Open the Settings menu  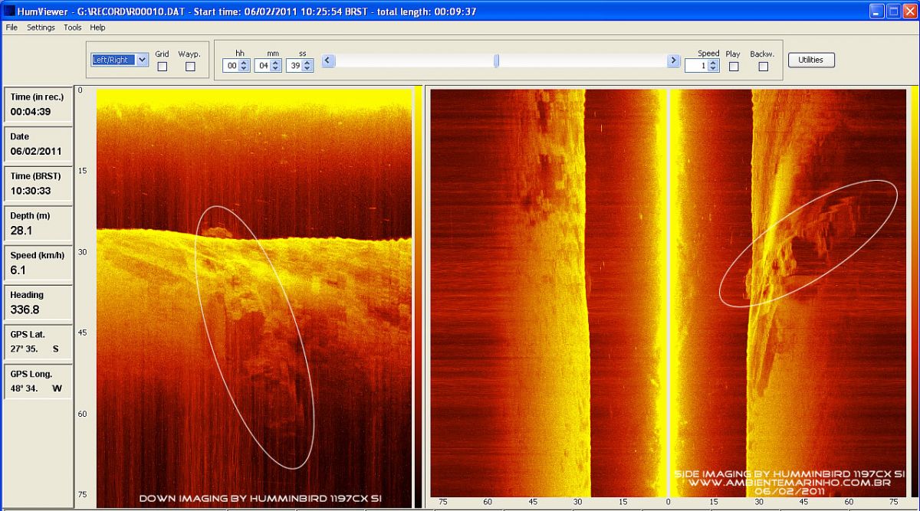[x=41, y=28]
